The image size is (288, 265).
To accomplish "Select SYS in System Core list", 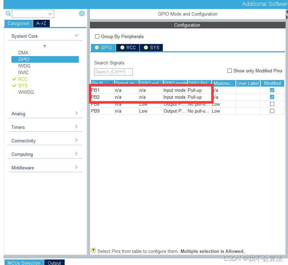I will [23, 86].
